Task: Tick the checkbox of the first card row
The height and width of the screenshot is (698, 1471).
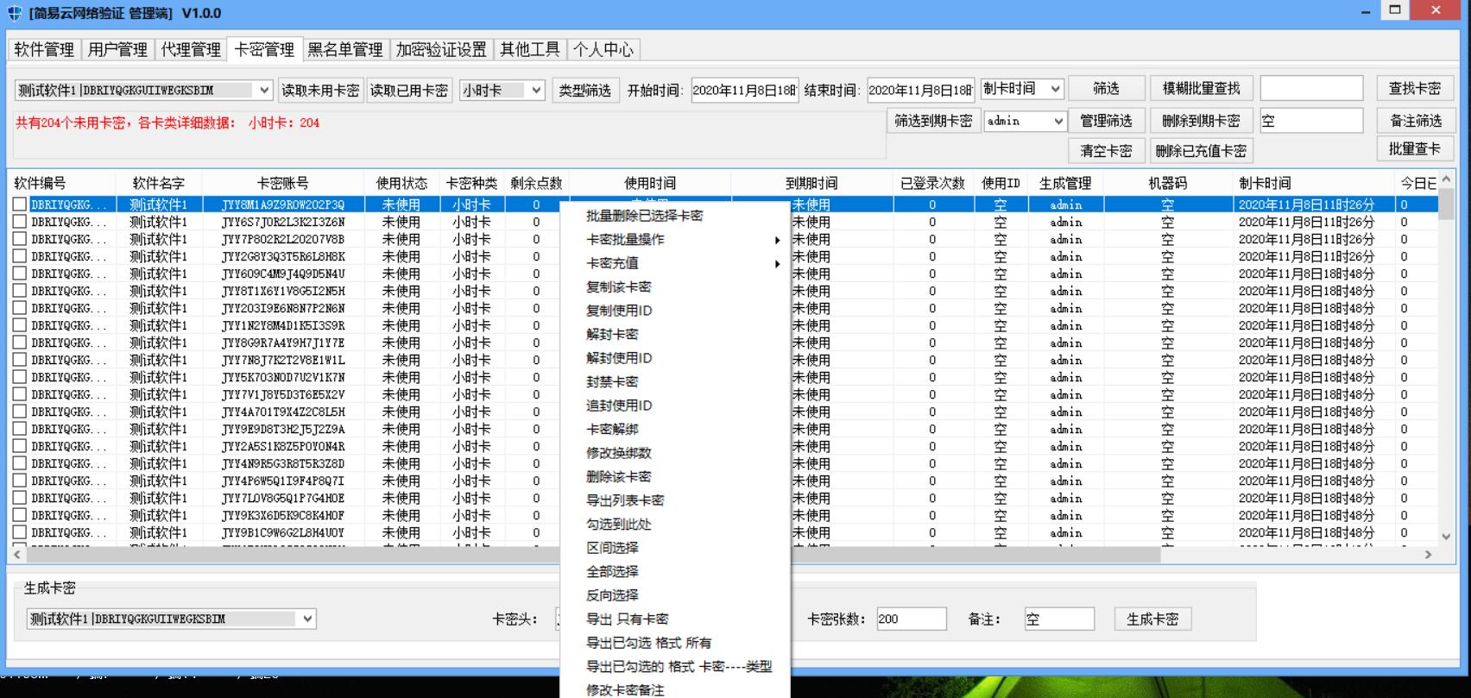Action: pos(20,204)
